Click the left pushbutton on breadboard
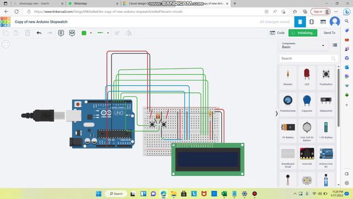Screen dimensions: 353x199 [x=152, y=124]
